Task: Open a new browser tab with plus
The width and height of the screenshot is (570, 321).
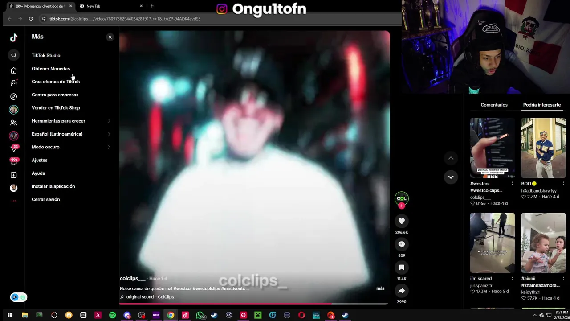Action: [x=152, y=6]
